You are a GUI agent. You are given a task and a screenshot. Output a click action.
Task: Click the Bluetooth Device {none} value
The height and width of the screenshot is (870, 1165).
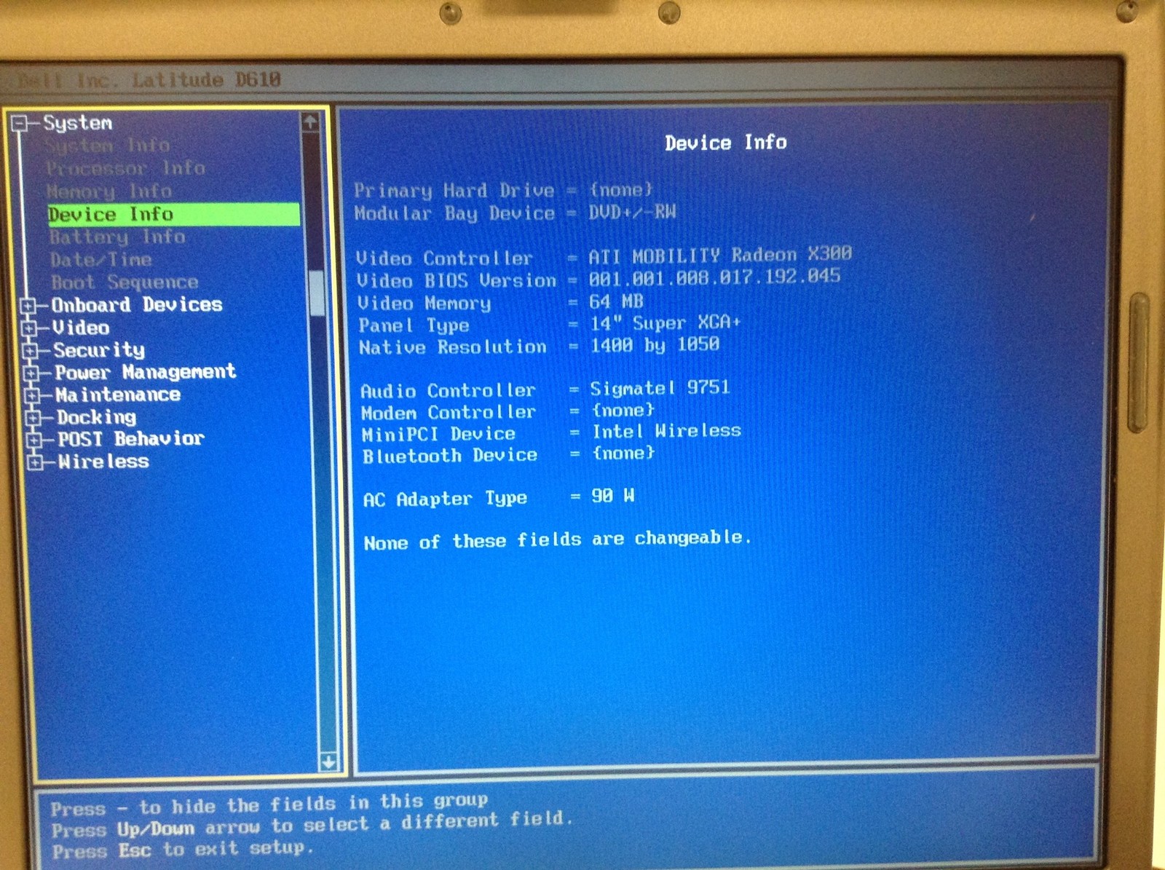pyautogui.click(x=624, y=453)
